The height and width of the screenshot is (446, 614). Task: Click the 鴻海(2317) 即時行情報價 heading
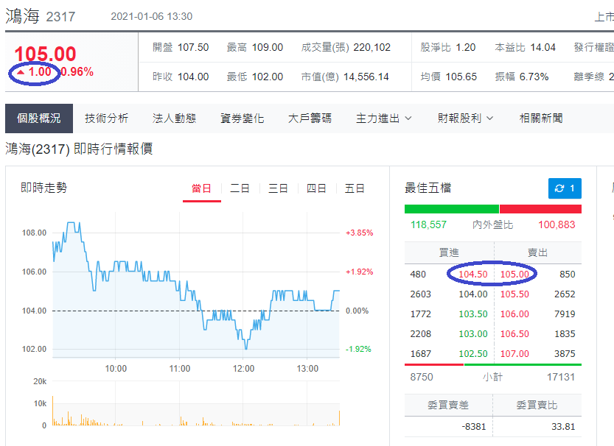point(79,149)
